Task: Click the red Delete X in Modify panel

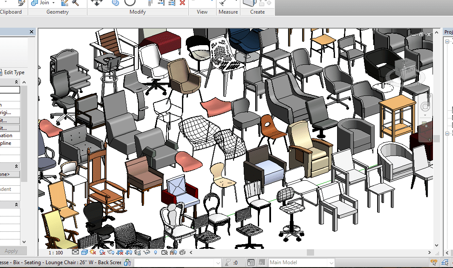Action: point(182,3)
